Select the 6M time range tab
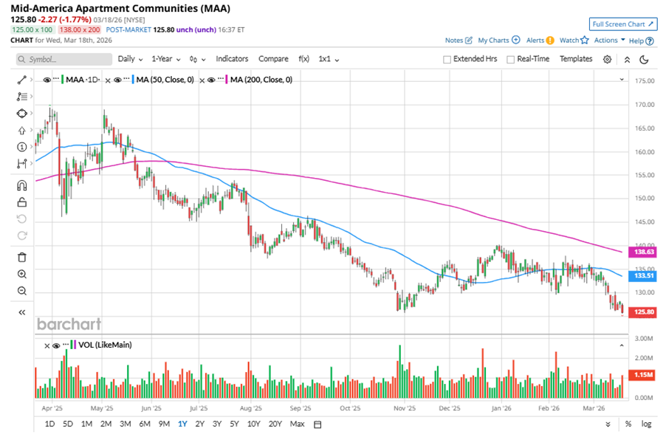 tap(145, 424)
